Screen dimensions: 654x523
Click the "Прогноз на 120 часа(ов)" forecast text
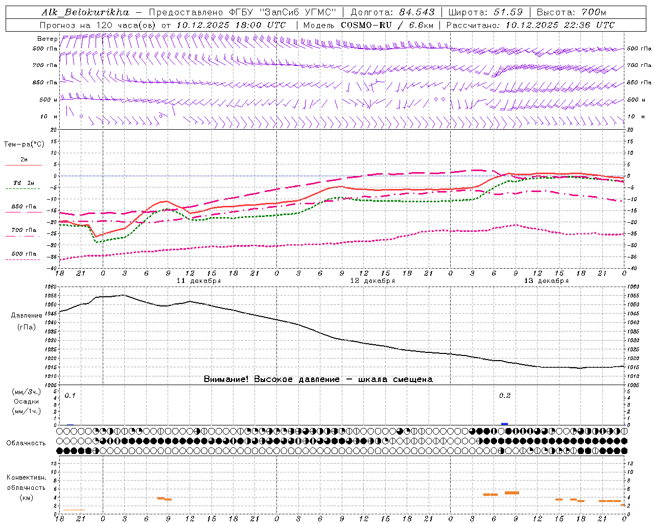98,25
